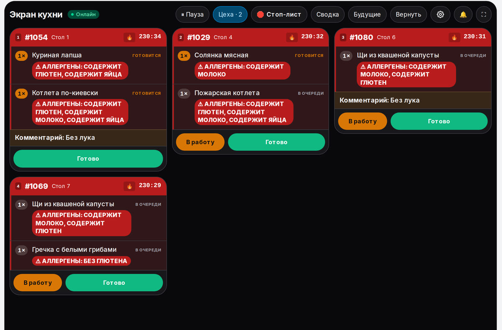Image resolution: width=502 pixels, height=330 pixels.
Task: Click the Экран кухни title
Action: tap(36, 14)
